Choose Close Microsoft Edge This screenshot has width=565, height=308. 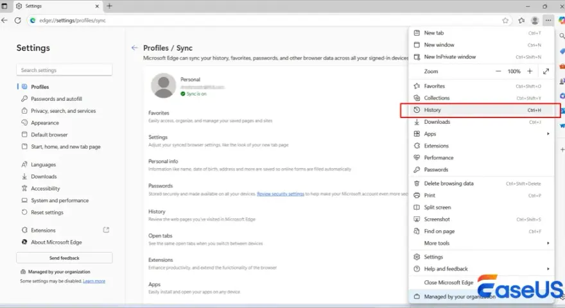point(481,283)
